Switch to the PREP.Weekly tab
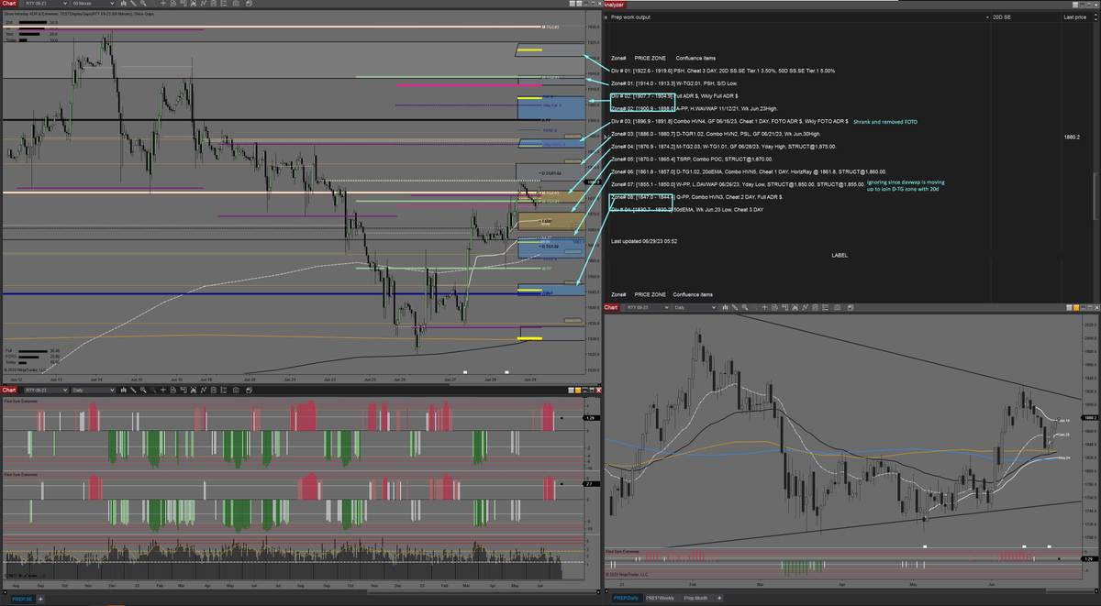The image size is (1101, 606). [x=661, y=599]
